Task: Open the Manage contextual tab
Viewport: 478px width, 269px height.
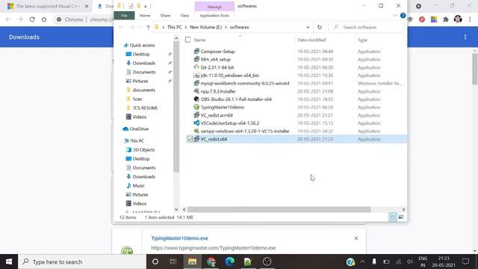Action: 214,7
